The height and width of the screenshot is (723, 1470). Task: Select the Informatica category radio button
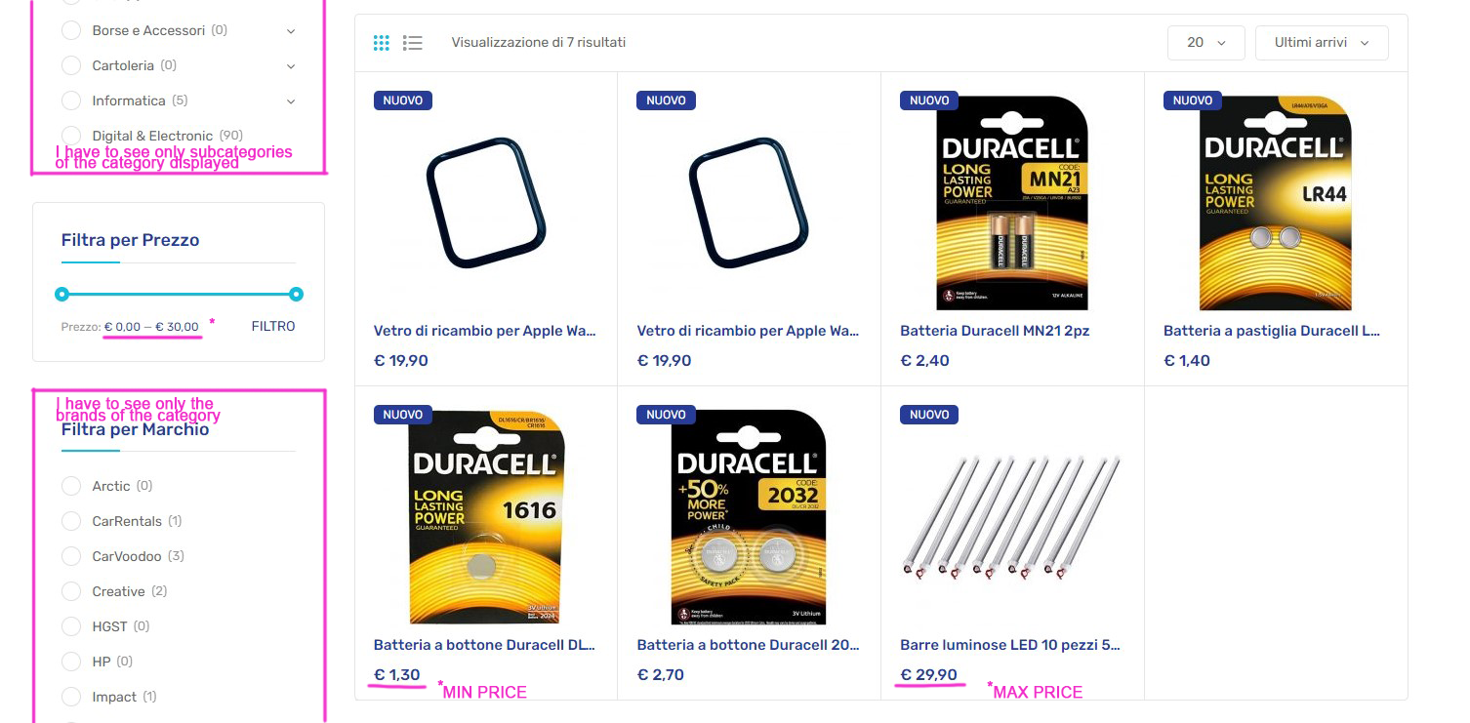pyautogui.click(x=71, y=100)
